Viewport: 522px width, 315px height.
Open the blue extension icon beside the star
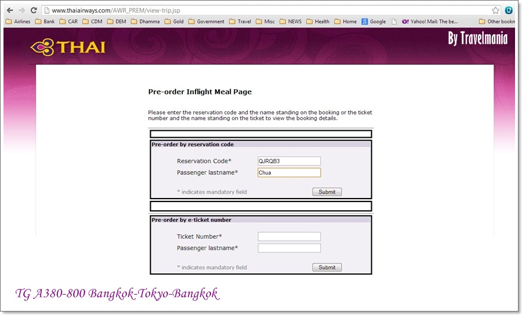[x=509, y=10]
